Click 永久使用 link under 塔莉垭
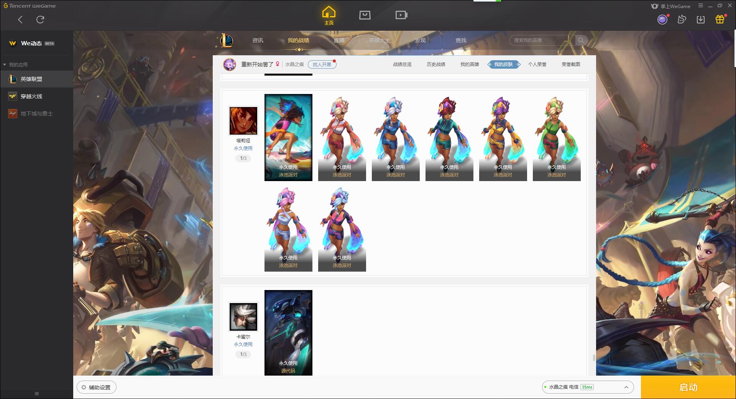This screenshot has height=399, width=736. pos(243,148)
